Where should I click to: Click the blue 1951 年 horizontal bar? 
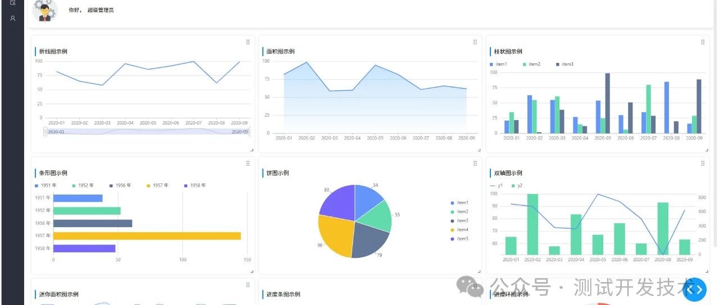coord(78,198)
